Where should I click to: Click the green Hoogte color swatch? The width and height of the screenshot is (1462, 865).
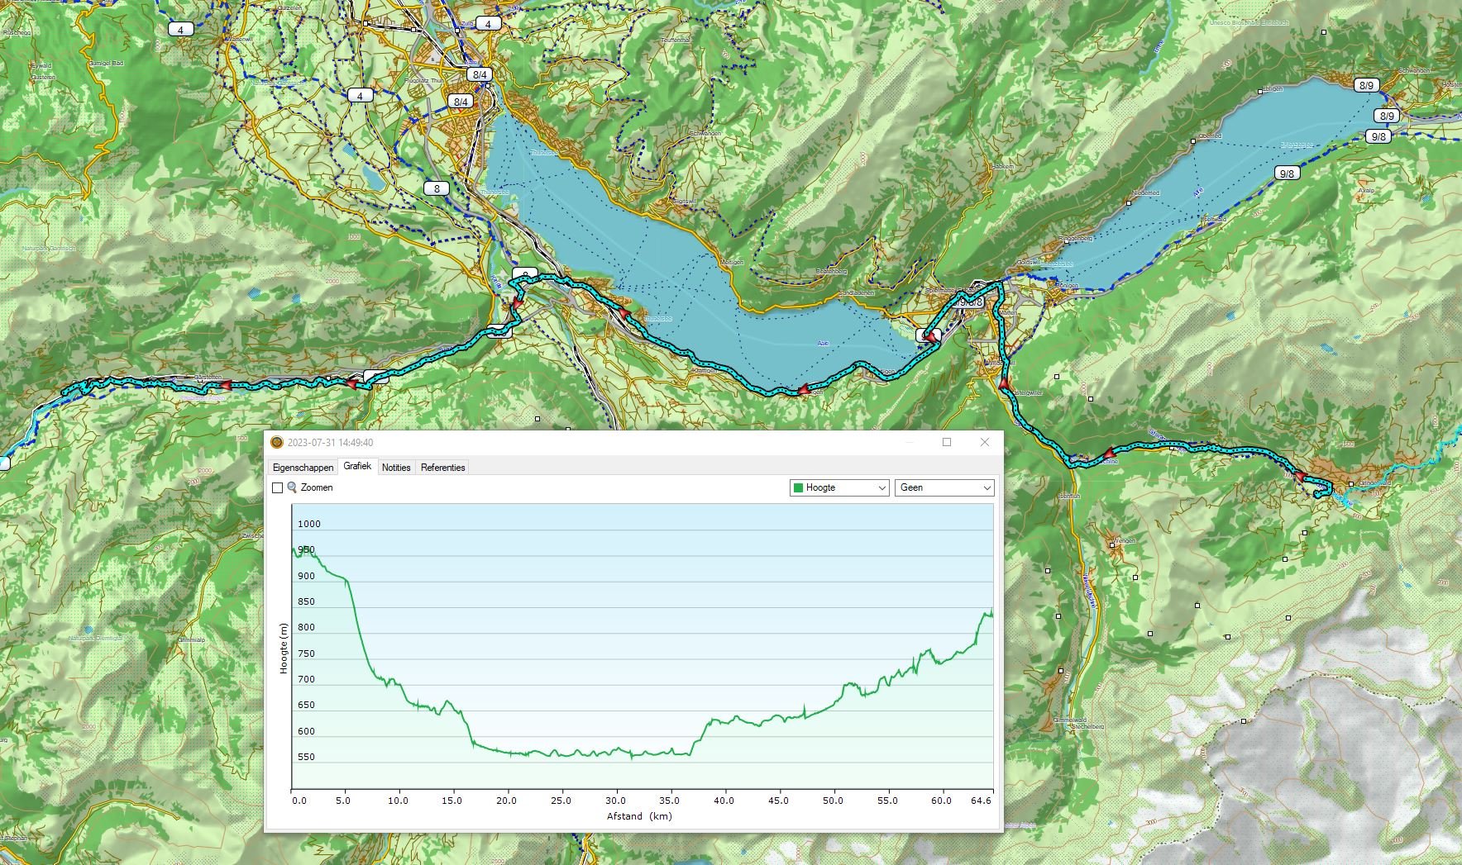click(798, 488)
